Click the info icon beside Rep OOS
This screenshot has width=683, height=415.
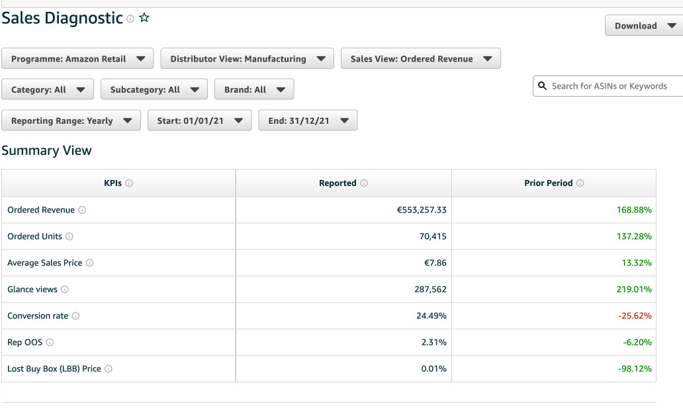coord(48,342)
